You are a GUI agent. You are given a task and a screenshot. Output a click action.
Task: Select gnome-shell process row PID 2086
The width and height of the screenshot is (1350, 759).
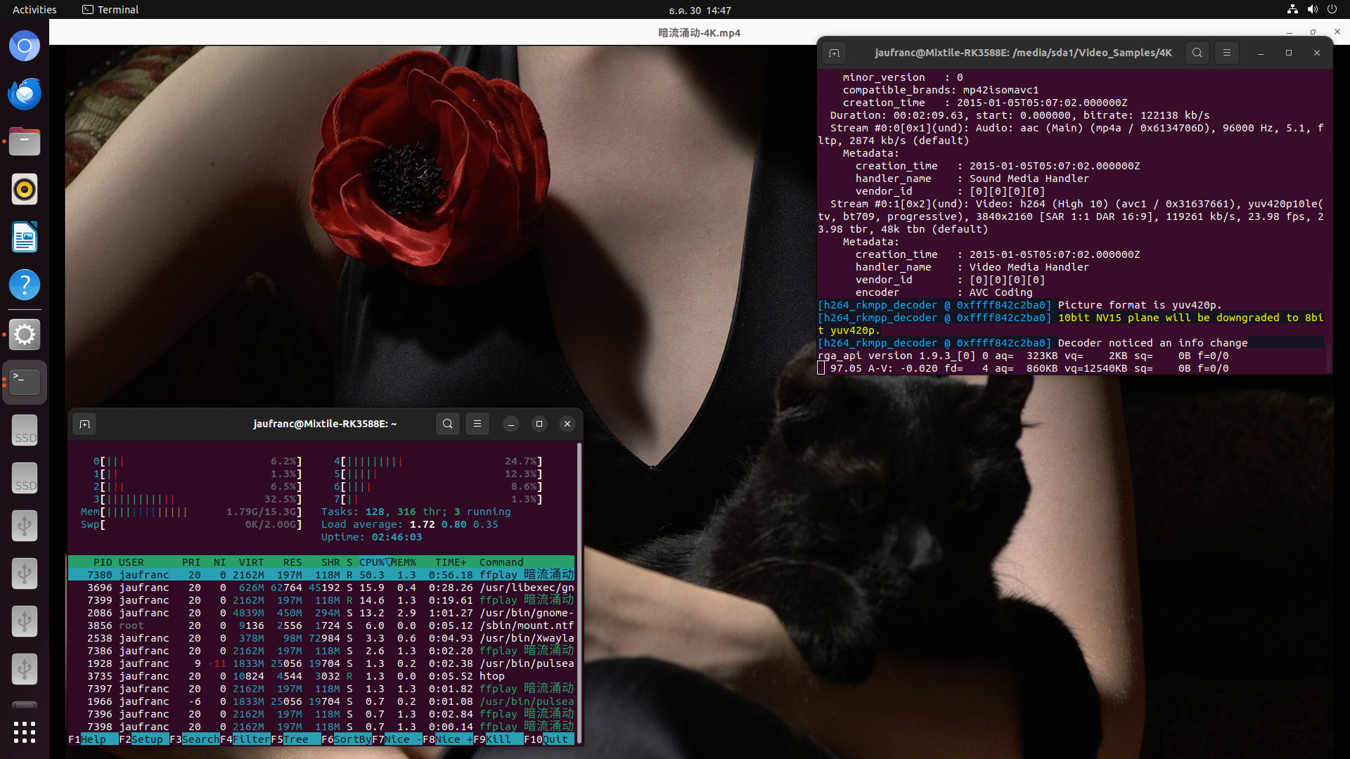[x=321, y=613]
